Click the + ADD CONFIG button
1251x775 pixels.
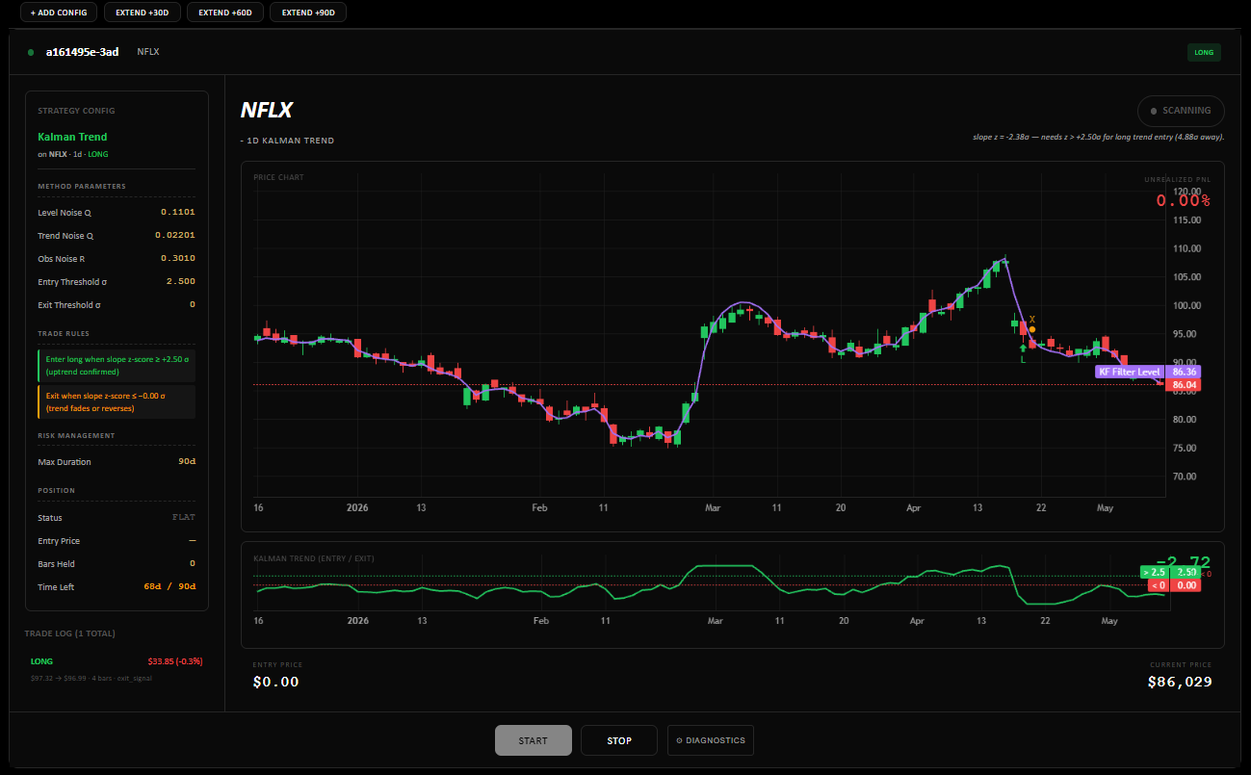[x=59, y=13]
